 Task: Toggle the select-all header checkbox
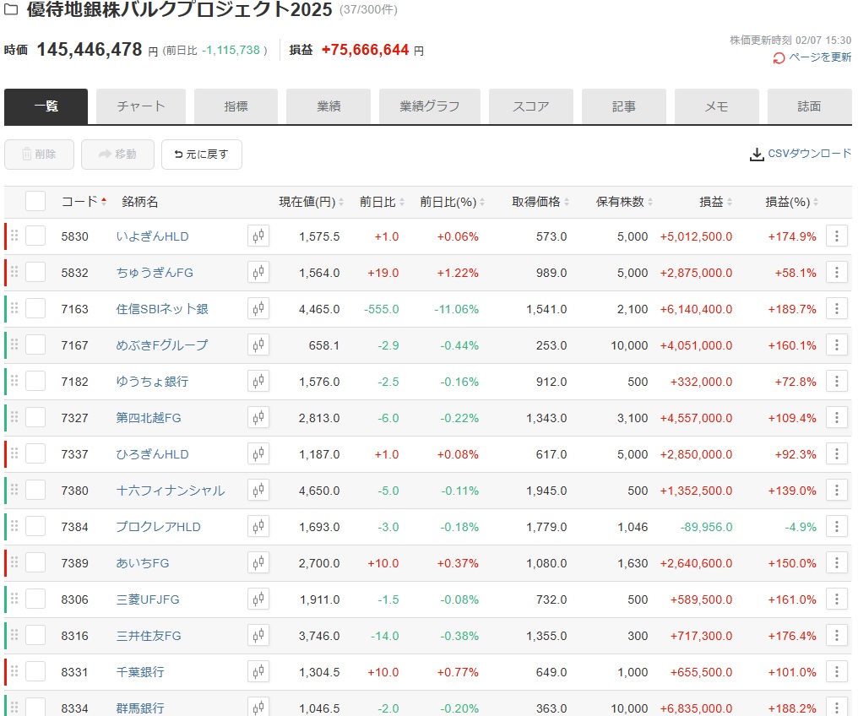(35, 201)
